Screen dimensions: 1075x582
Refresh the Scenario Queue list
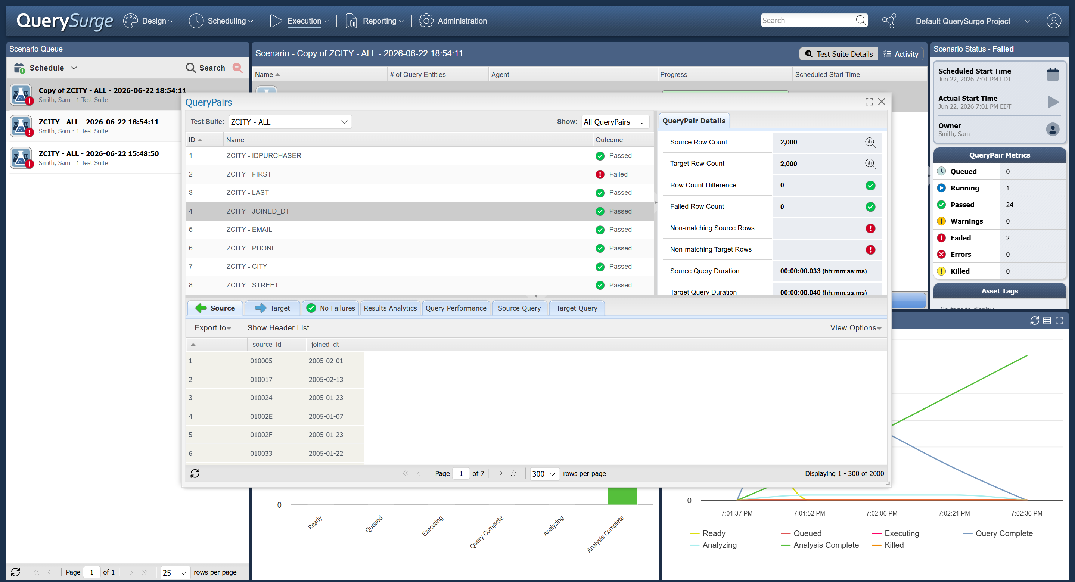(15, 572)
